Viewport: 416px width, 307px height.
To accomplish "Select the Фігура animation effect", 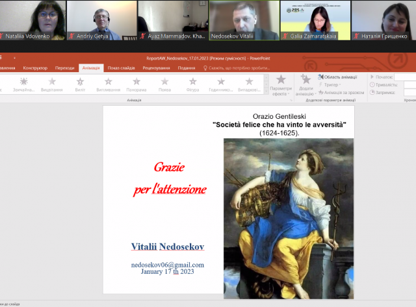I will tap(193, 84).
